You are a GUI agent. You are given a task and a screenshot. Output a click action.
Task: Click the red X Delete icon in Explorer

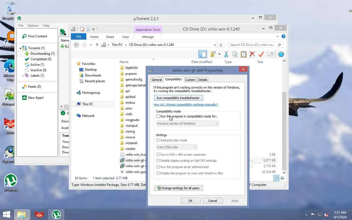(x=252, y=54)
